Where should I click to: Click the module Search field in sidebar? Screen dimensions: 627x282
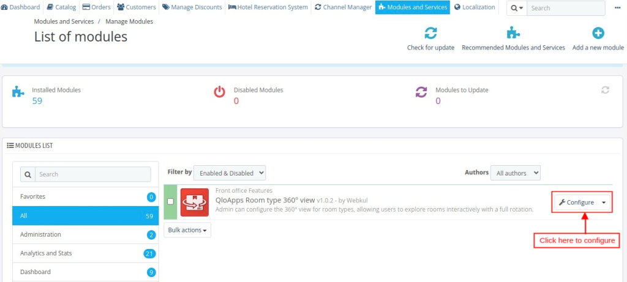click(x=92, y=174)
